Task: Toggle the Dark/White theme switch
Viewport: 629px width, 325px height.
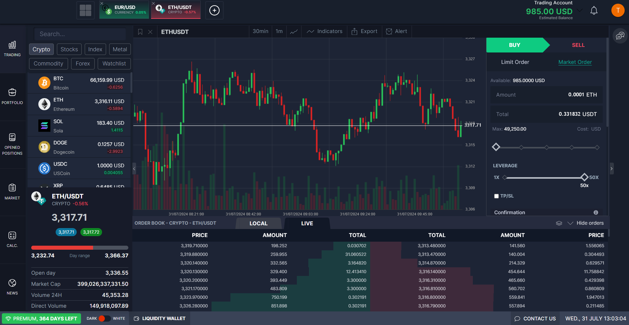Action: click(x=105, y=319)
